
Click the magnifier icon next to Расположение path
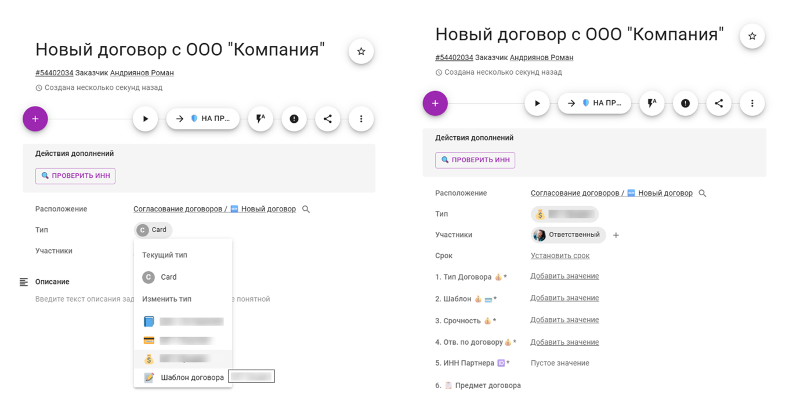click(x=306, y=209)
